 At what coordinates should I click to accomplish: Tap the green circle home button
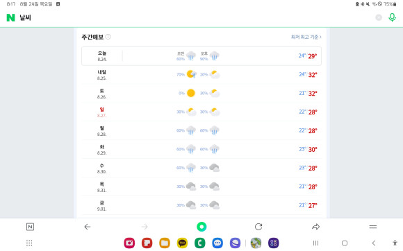click(x=201, y=227)
